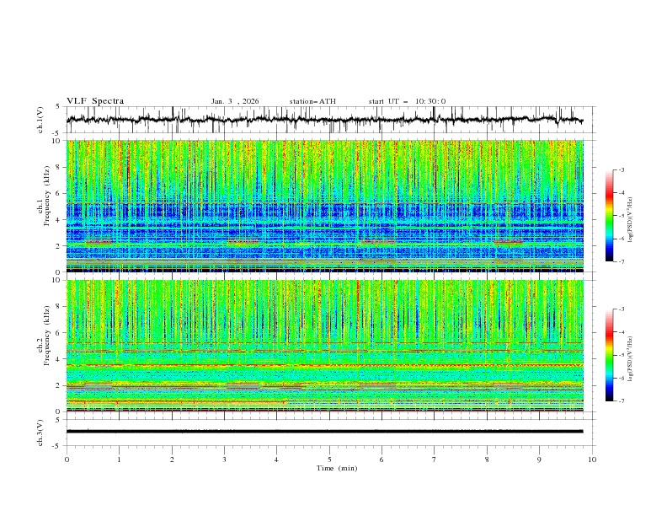Click the time axis tick label "7"
Viewport: 667px width, 516px height.
pos(435,460)
